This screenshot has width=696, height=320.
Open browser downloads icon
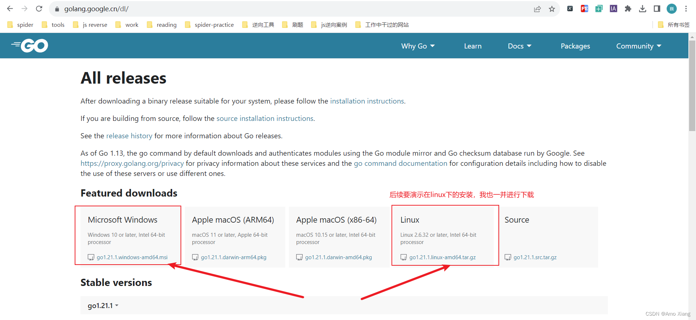[642, 9]
